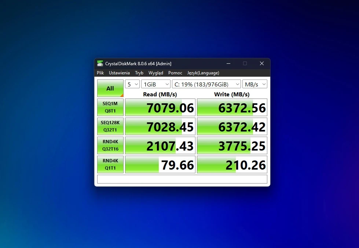The image size is (359, 248).
Task: Start all benchmarks with All button
Action: tap(110, 88)
